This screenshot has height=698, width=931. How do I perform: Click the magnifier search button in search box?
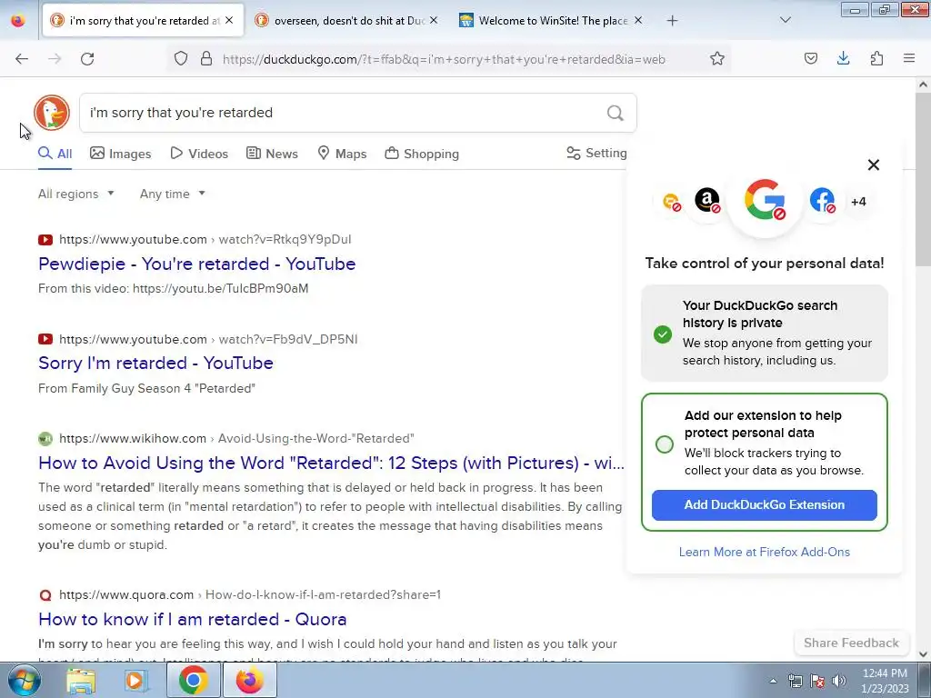(x=616, y=113)
